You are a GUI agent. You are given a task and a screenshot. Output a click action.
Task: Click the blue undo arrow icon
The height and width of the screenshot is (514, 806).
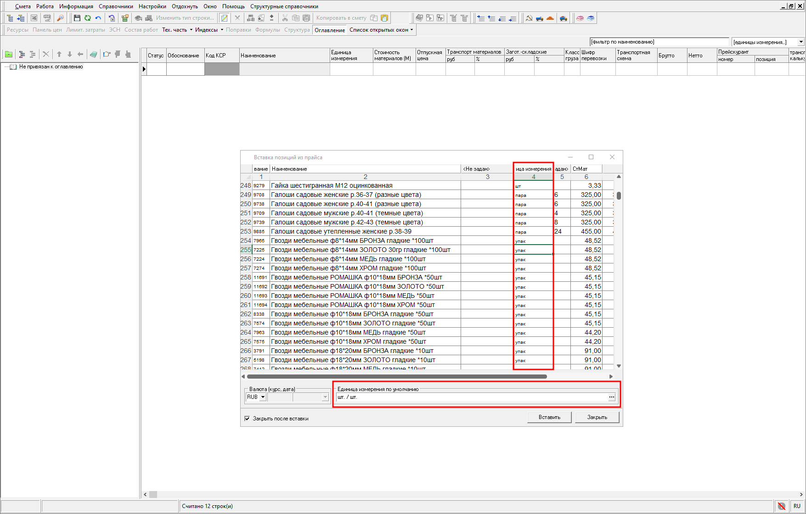pyautogui.click(x=98, y=18)
